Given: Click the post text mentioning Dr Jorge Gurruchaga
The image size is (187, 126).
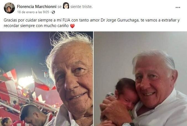Looking at the screenshot, I should pos(92,23).
